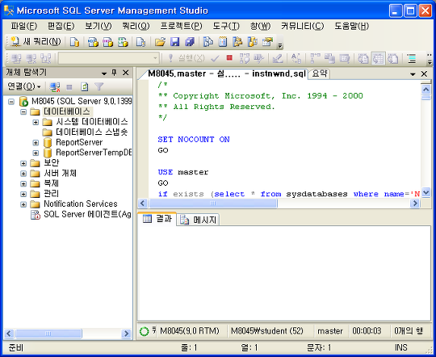Click the Change Connection icon
This screenshot has width=436, height=357.
tap(46, 58)
